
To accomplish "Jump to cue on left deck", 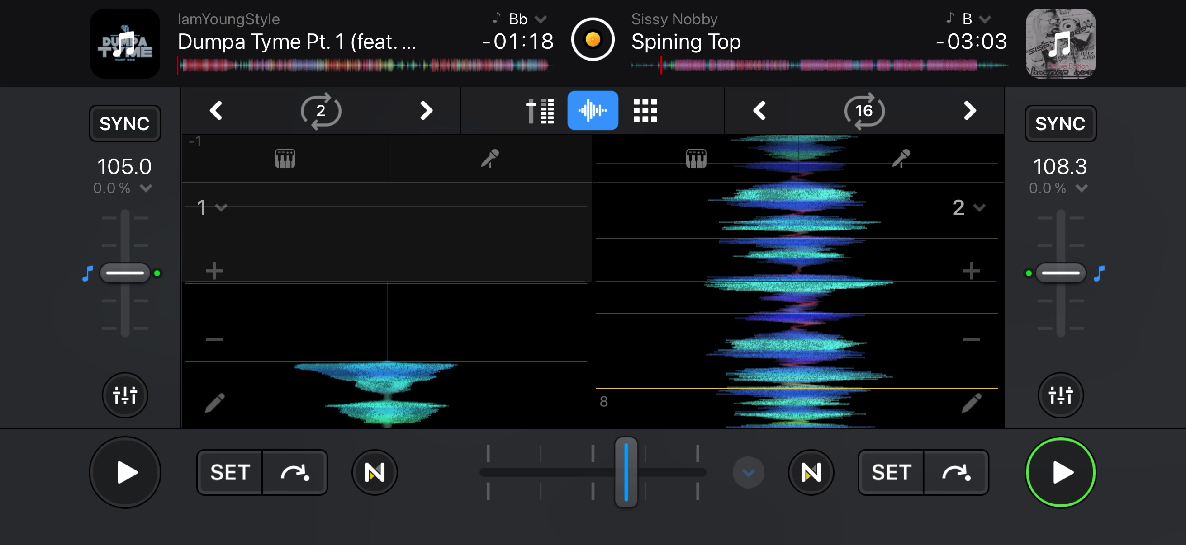I will pos(295,472).
